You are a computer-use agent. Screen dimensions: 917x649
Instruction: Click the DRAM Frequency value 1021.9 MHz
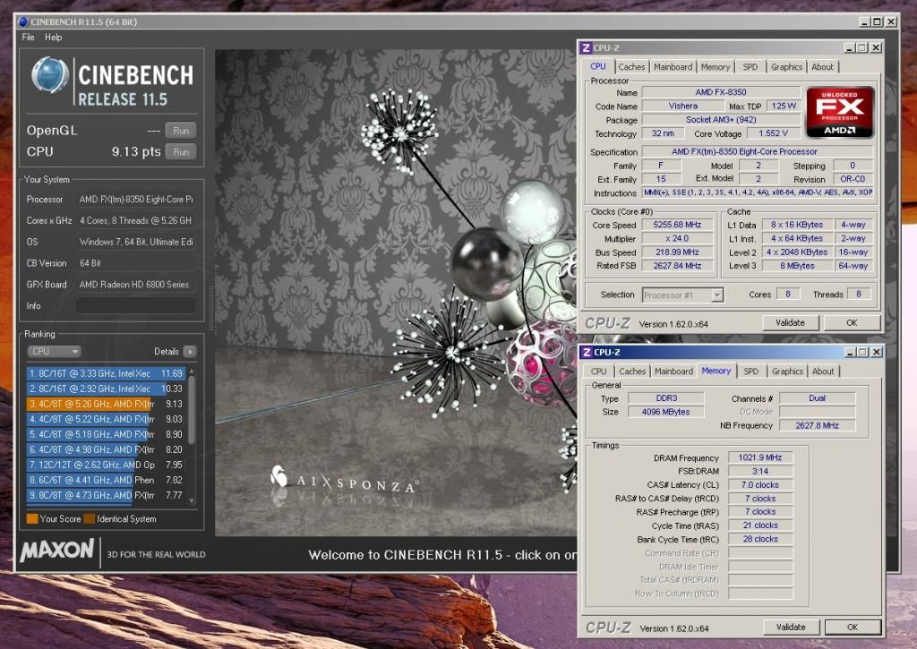point(759,457)
